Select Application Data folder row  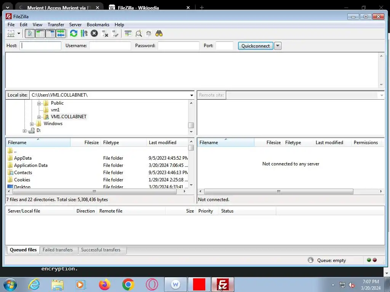(97, 165)
